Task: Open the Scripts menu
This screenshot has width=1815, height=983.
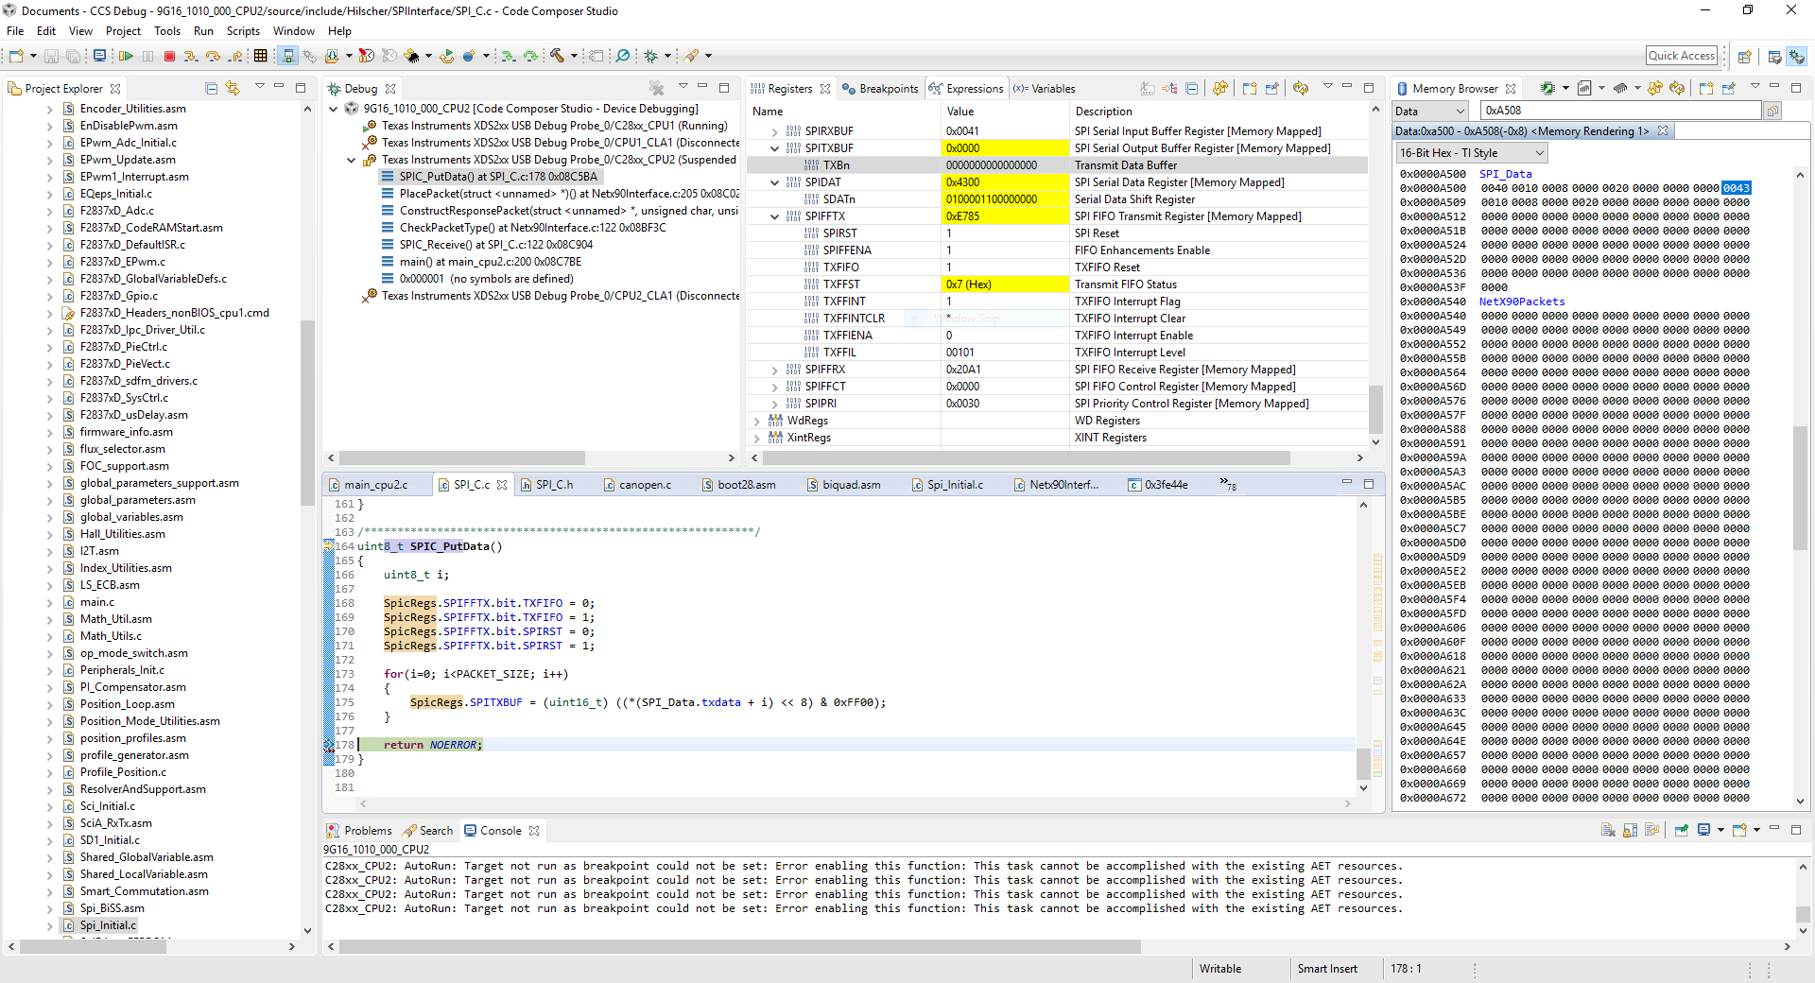Action: point(242,31)
